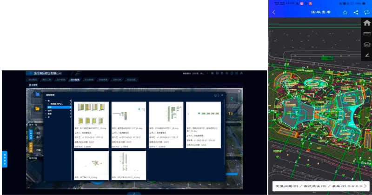Switch to the 质量管理 navigation tab
The width and height of the screenshot is (372, 195).
click(103, 80)
